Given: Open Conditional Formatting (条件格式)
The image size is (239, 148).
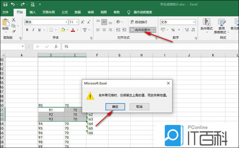Looking at the screenshot, I should point(206,25).
